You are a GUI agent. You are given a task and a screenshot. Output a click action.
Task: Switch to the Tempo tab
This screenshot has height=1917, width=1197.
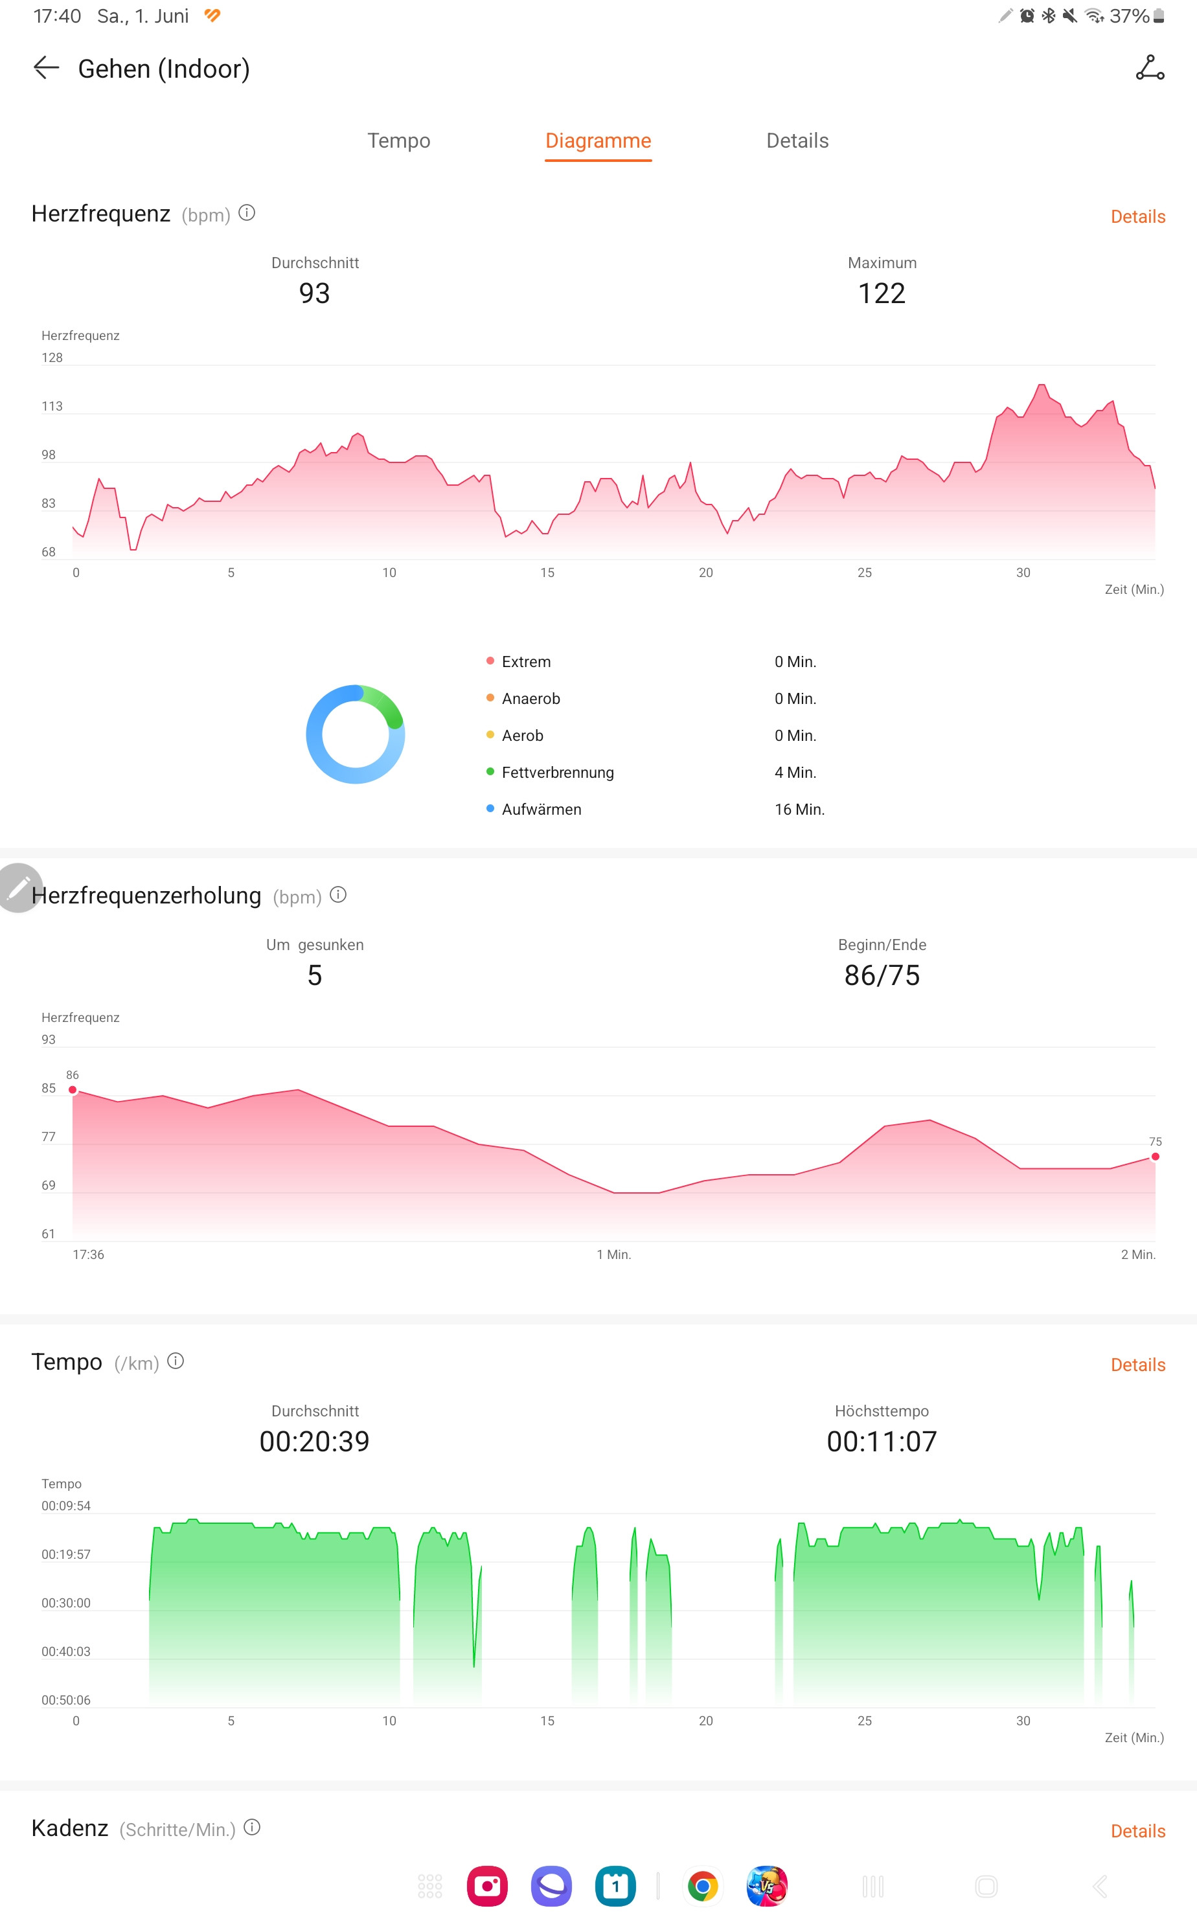tap(399, 141)
